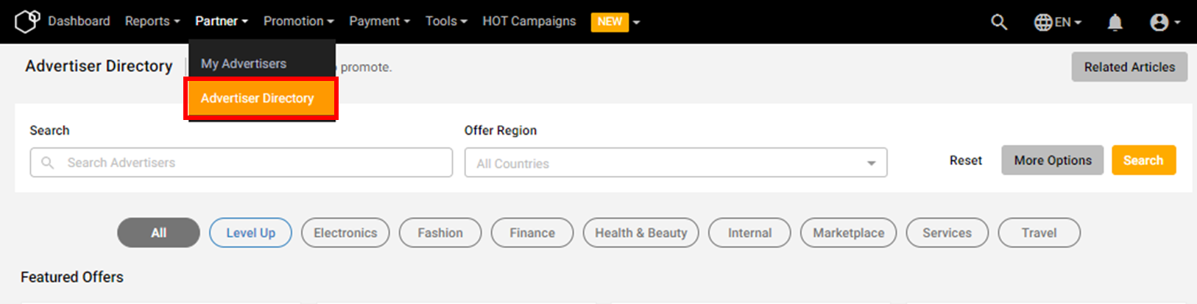Expand the Payment menu
1197x304 pixels.
point(380,21)
